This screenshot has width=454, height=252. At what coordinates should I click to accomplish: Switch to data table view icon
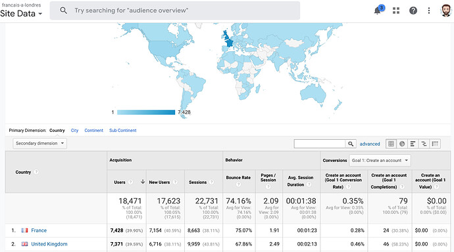click(391, 144)
